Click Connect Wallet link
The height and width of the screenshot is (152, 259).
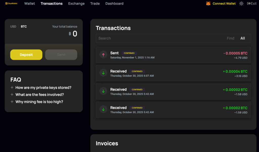[224, 4]
